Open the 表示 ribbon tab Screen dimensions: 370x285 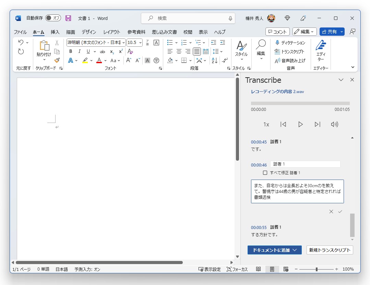point(203,32)
